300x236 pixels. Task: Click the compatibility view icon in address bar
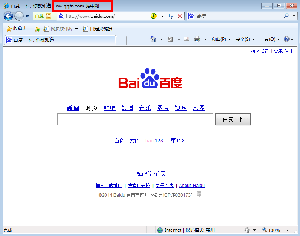tap(154, 16)
